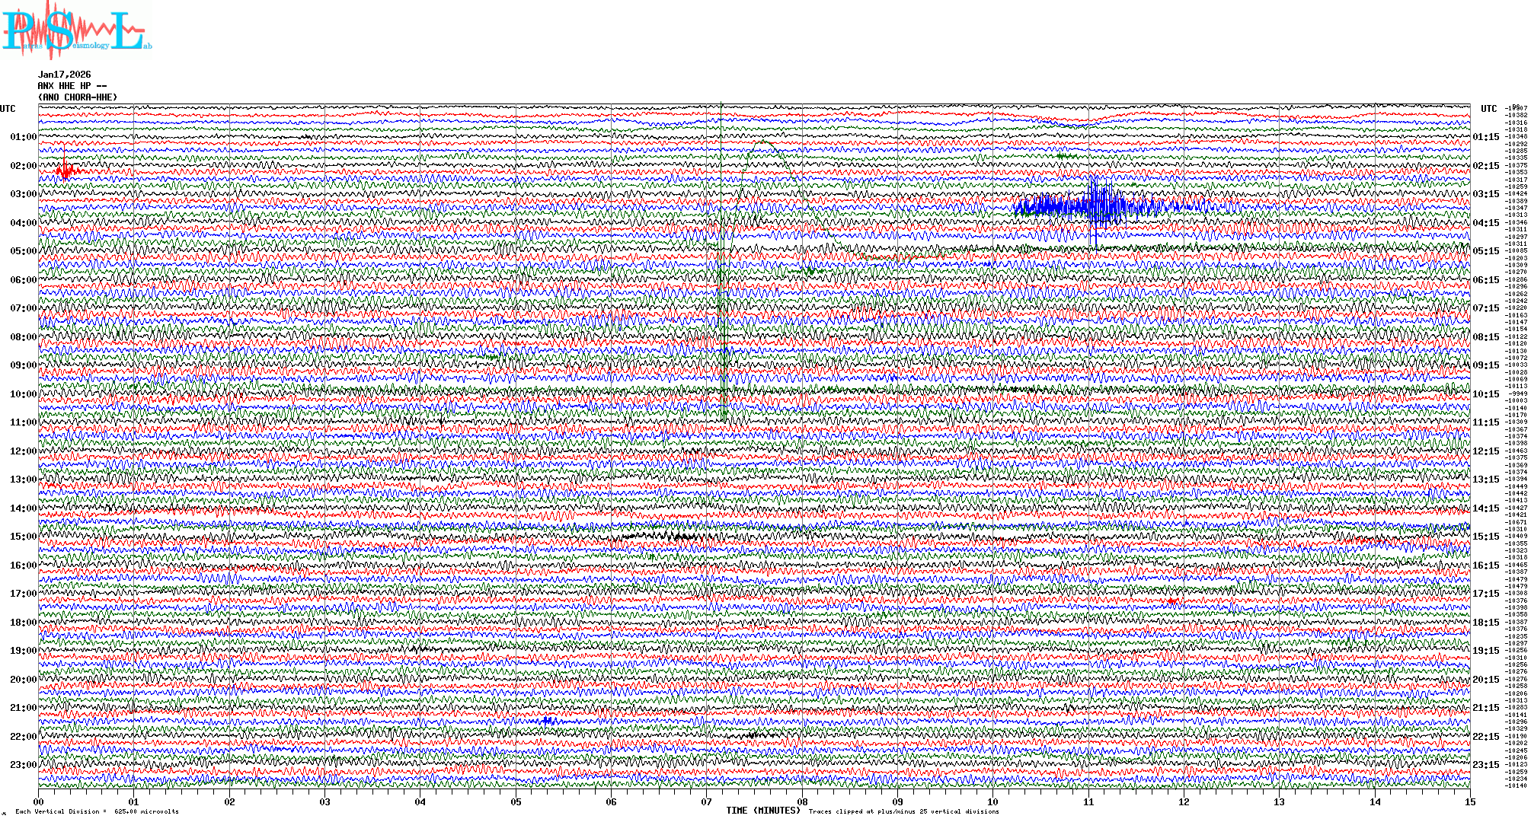Click the Jan17,2026 date label
This screenshot has width=1531, height=822.
[64, 75]
